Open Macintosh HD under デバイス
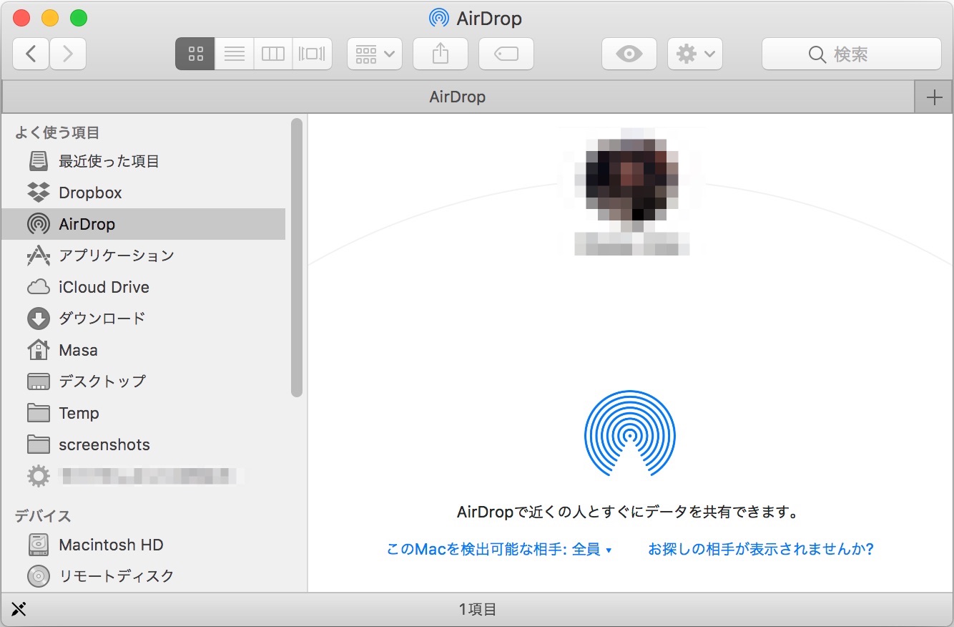This screenshot has width=954, height=627. click(x=143, y=545)
